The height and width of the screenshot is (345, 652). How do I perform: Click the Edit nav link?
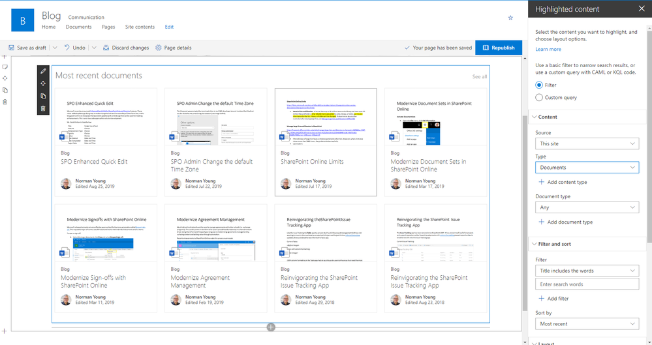point(169,27)
